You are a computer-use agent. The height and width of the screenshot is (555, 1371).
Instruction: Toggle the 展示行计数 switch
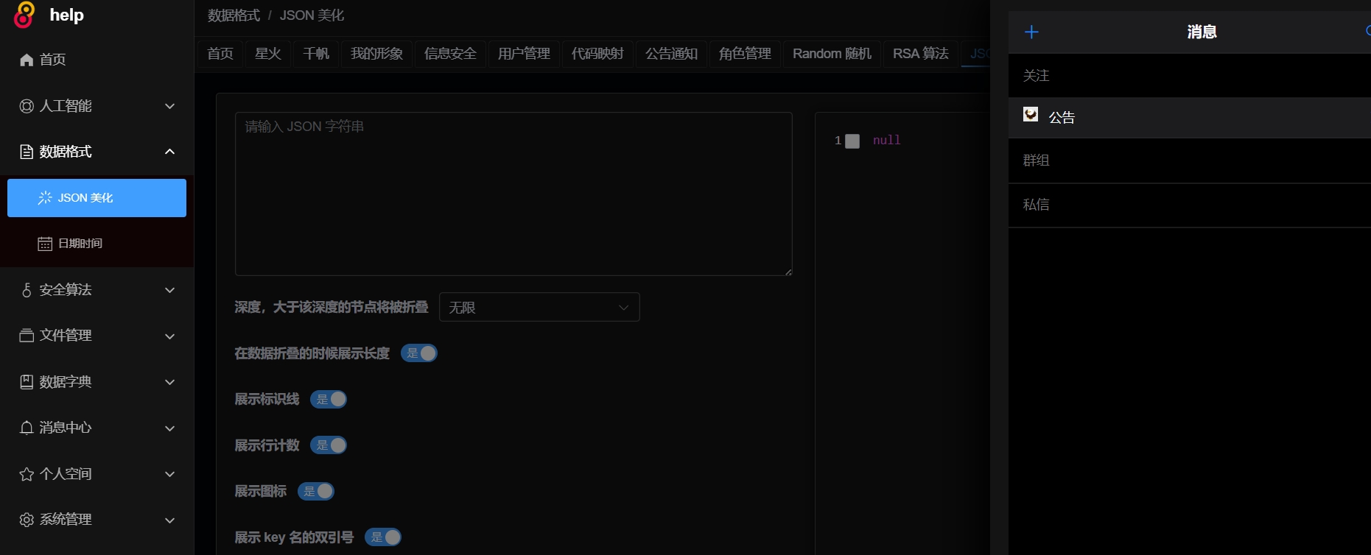tap(329, 445)
